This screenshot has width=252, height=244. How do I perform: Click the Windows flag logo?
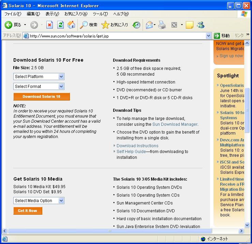[x=244, y=14]
